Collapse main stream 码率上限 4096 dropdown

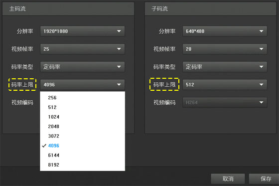pos(82,85)
